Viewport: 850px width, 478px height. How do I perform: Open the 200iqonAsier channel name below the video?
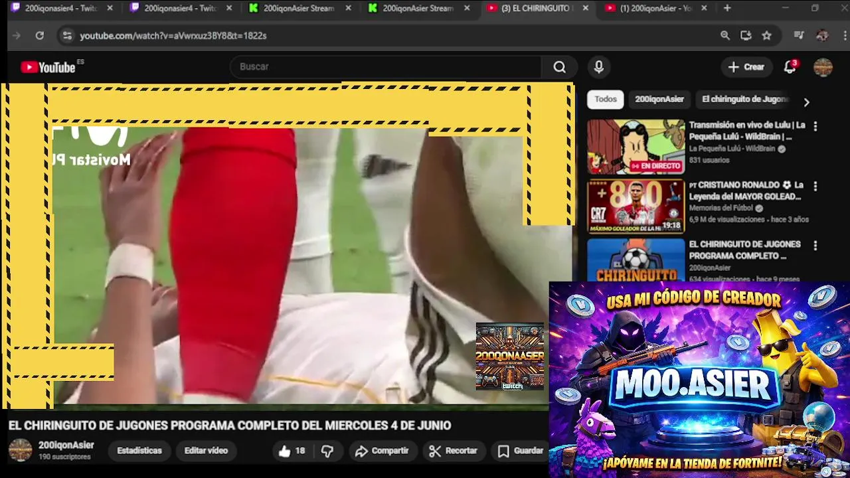(66, 445)
